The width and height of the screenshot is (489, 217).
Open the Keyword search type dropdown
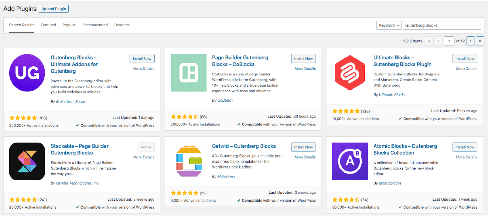389,25
